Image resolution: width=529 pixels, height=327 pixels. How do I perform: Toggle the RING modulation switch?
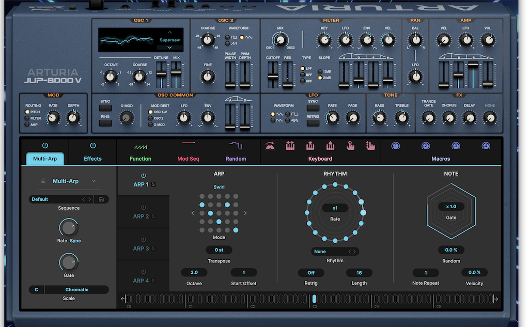(x=105, y=123)
